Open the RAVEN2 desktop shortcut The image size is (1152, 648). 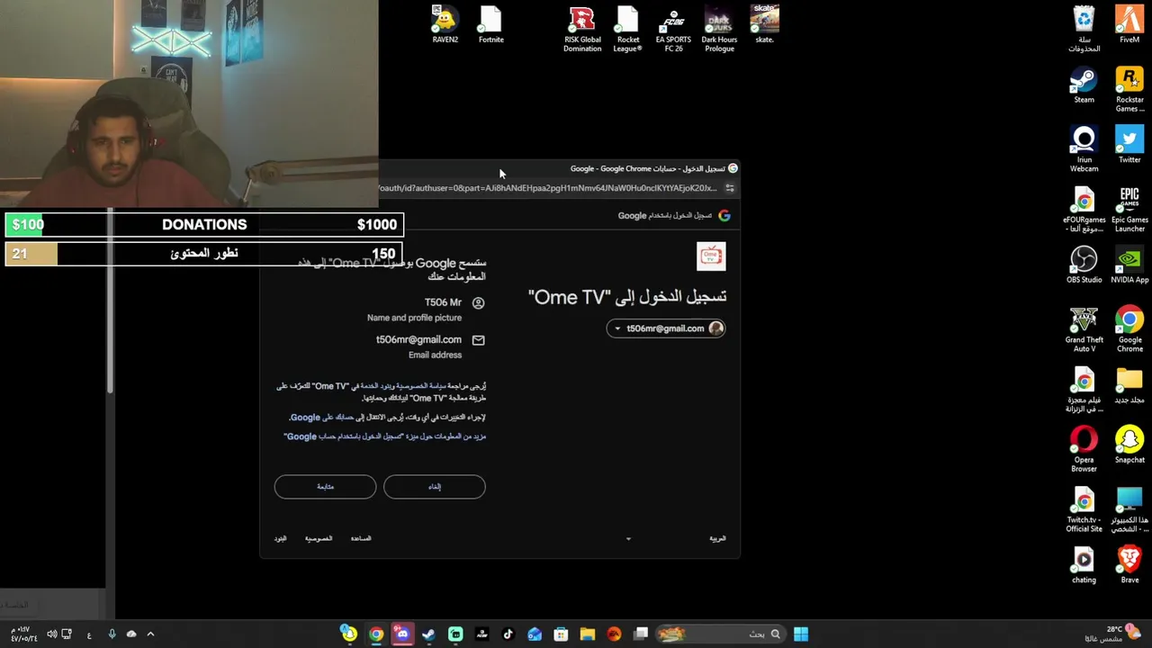point(445,24)
